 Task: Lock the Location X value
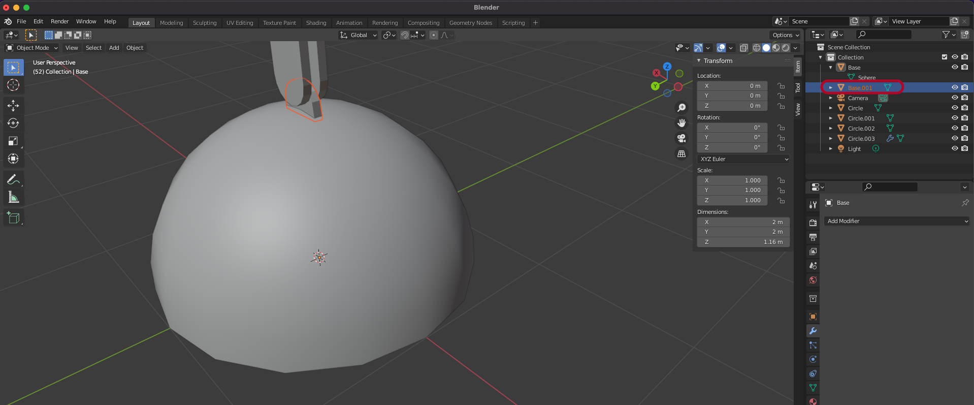pos(781,86)
